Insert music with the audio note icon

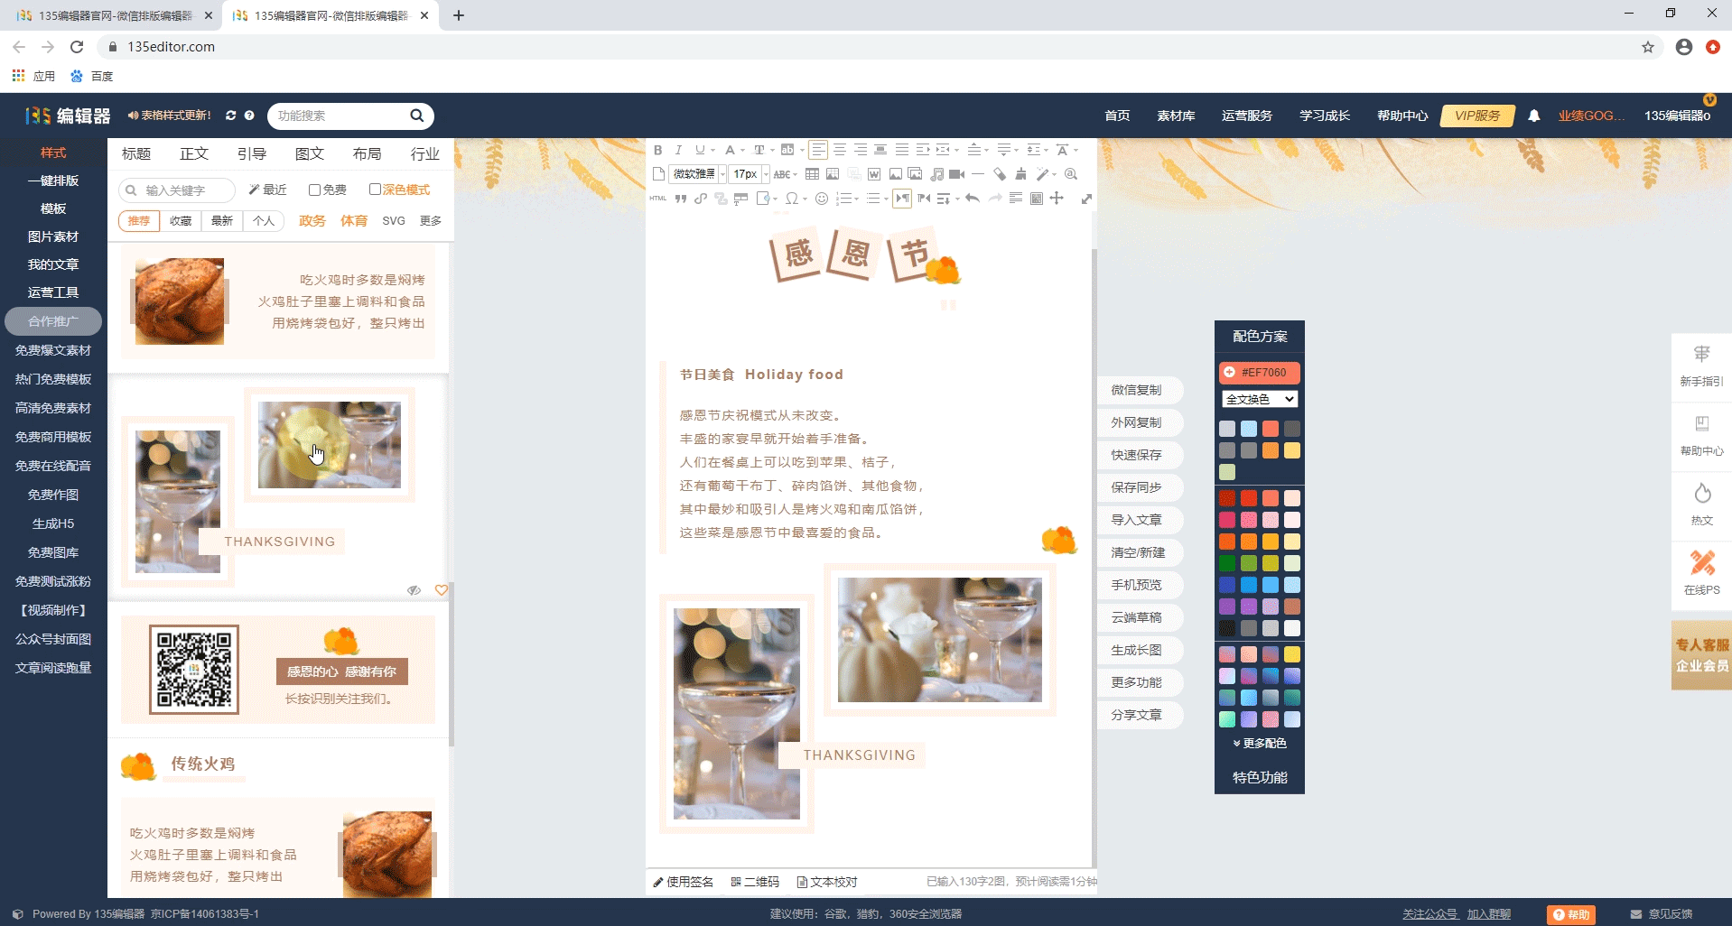(x=936, y=174)
